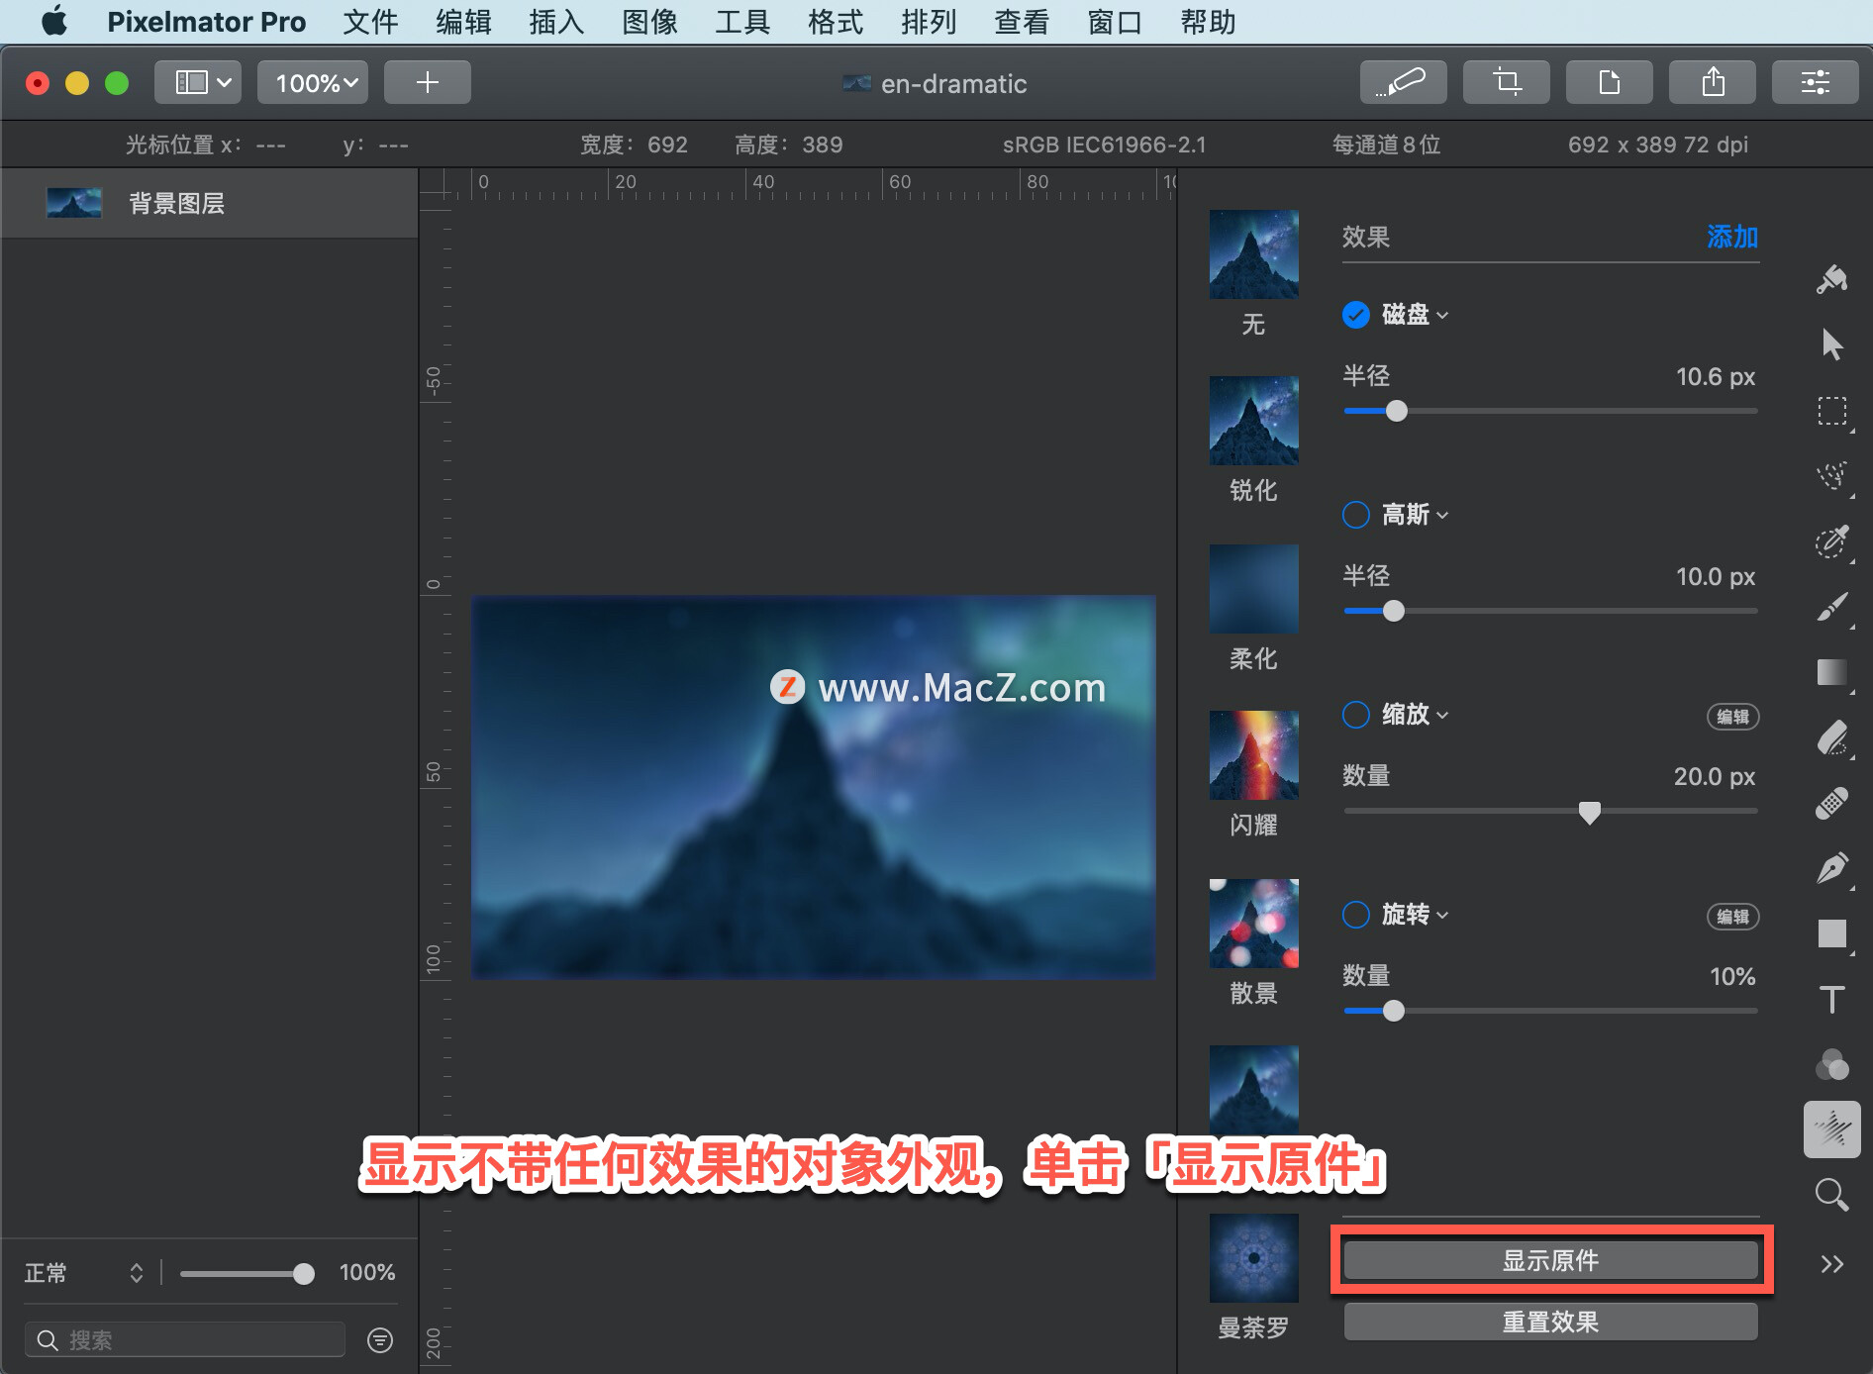
Task: Open the Pixelmator Pro app menu
Action: (x=206, y=22)
